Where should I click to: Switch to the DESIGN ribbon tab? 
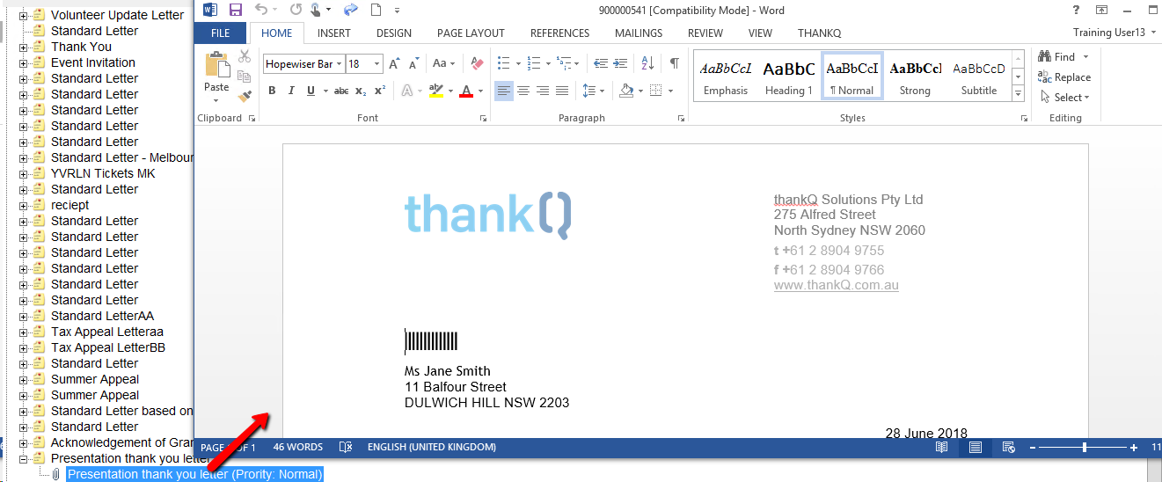coord(394,33)
